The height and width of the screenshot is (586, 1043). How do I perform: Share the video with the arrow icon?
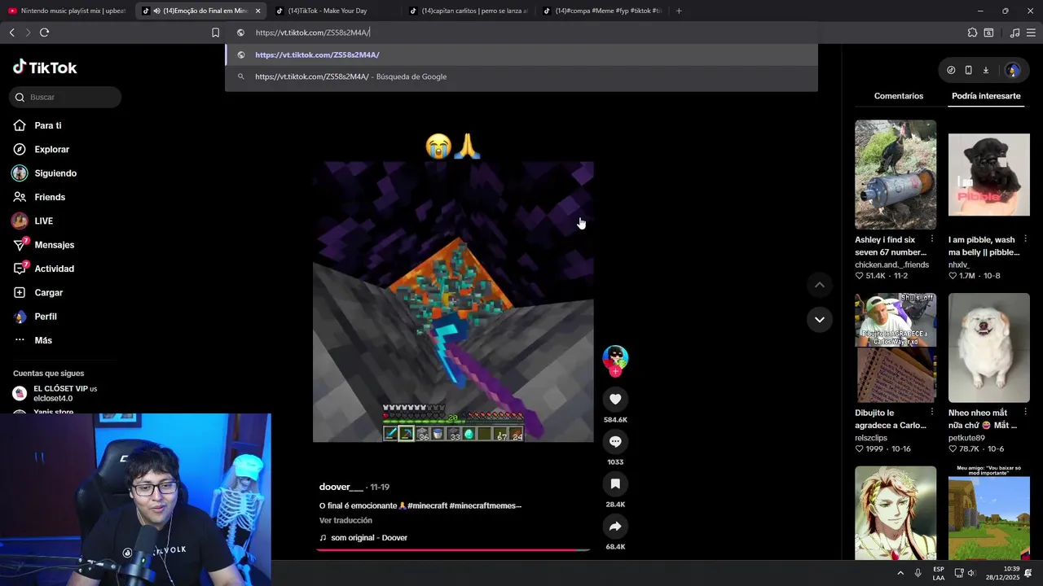(x=615, y=526)
